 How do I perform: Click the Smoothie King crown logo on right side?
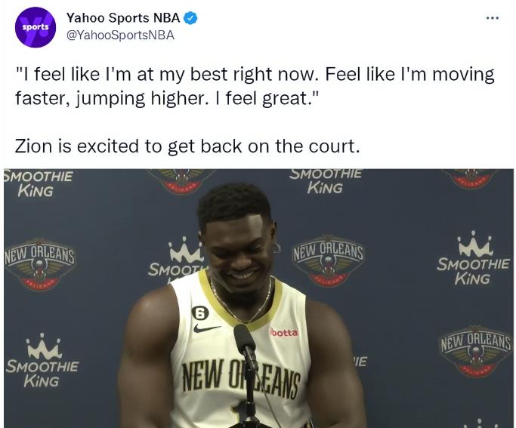tap(473, 257)
